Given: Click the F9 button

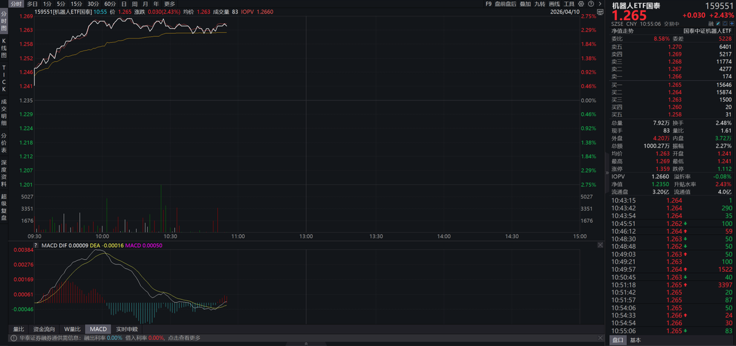Looking at the screenshot, I should (x=488, y=4).
